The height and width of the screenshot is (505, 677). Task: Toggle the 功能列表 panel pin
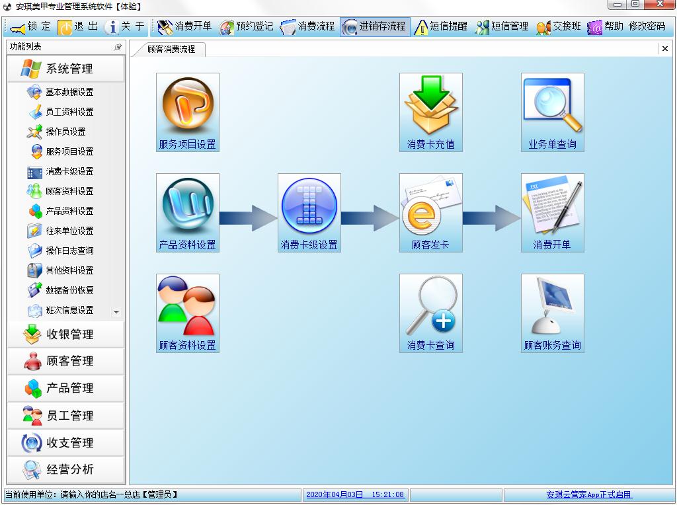(118, 47)
